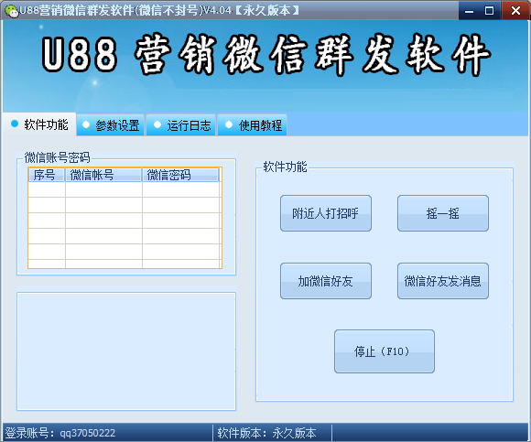Click the 停止 (F10) button

(385, 351)
